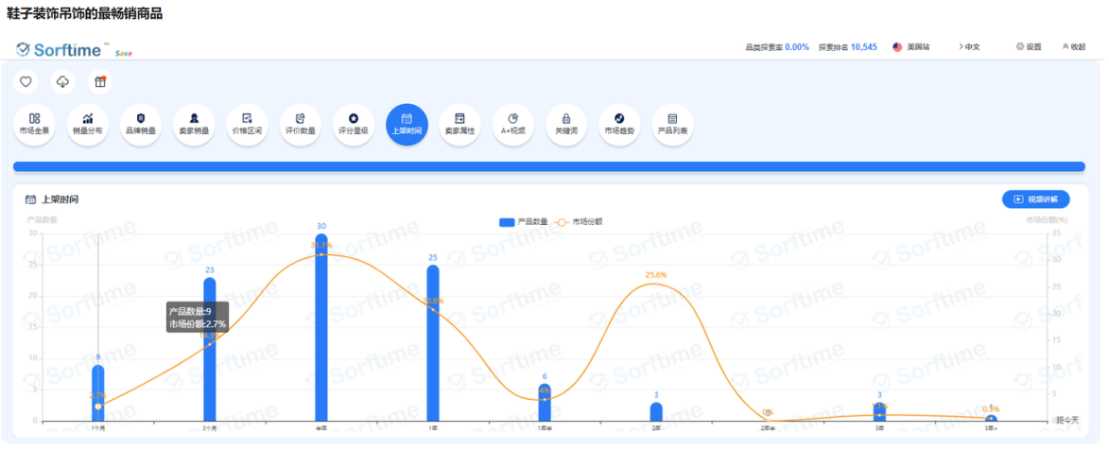Collapse the panel with 收起
The image size is (1109, 450).
click(1074, 46)
